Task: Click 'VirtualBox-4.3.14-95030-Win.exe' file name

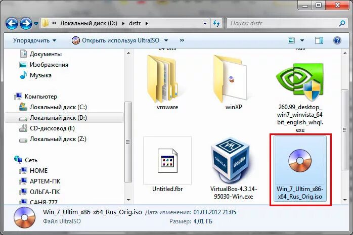Action: pyautogui.click(x=234, y=193)
